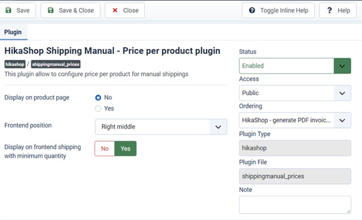Click the Save & Close button
This screenshot has width=362, height=220.
[70, 11]
